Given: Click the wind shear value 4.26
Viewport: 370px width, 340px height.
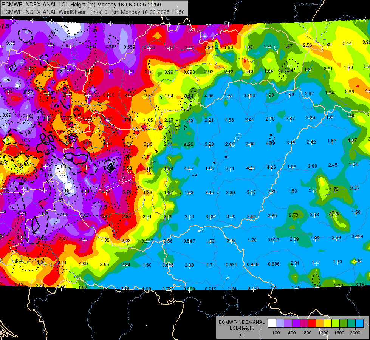Looking at the screenshot, I should pyautogui.click(x=271, y=167).
